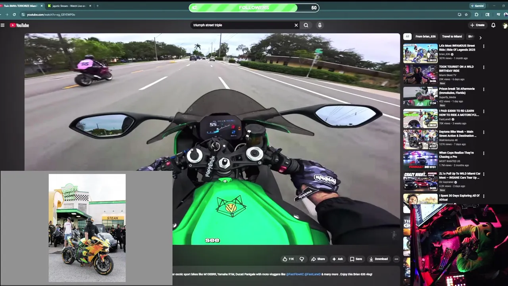Download the video

coord(378,259)
